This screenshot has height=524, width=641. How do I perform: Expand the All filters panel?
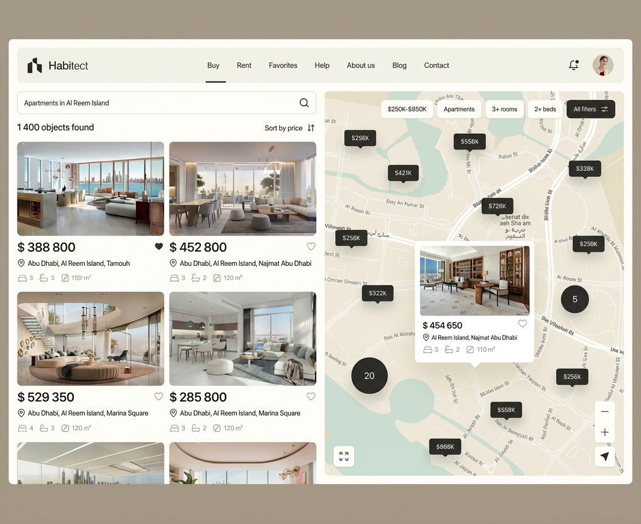(590, 110)
